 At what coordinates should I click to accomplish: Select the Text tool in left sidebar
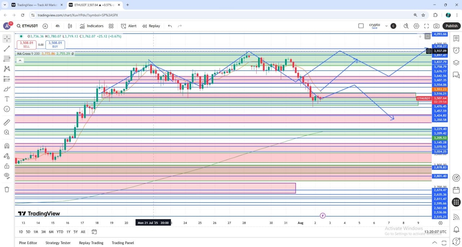[7, 99]
